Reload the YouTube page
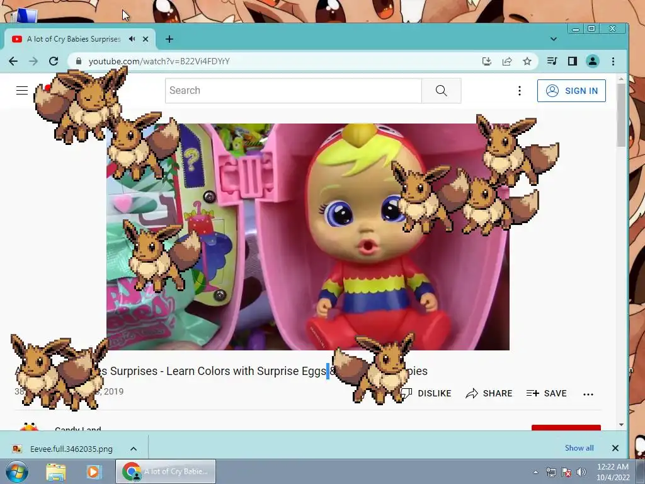Viewport: 645px width, 484px height. (54, 61)
